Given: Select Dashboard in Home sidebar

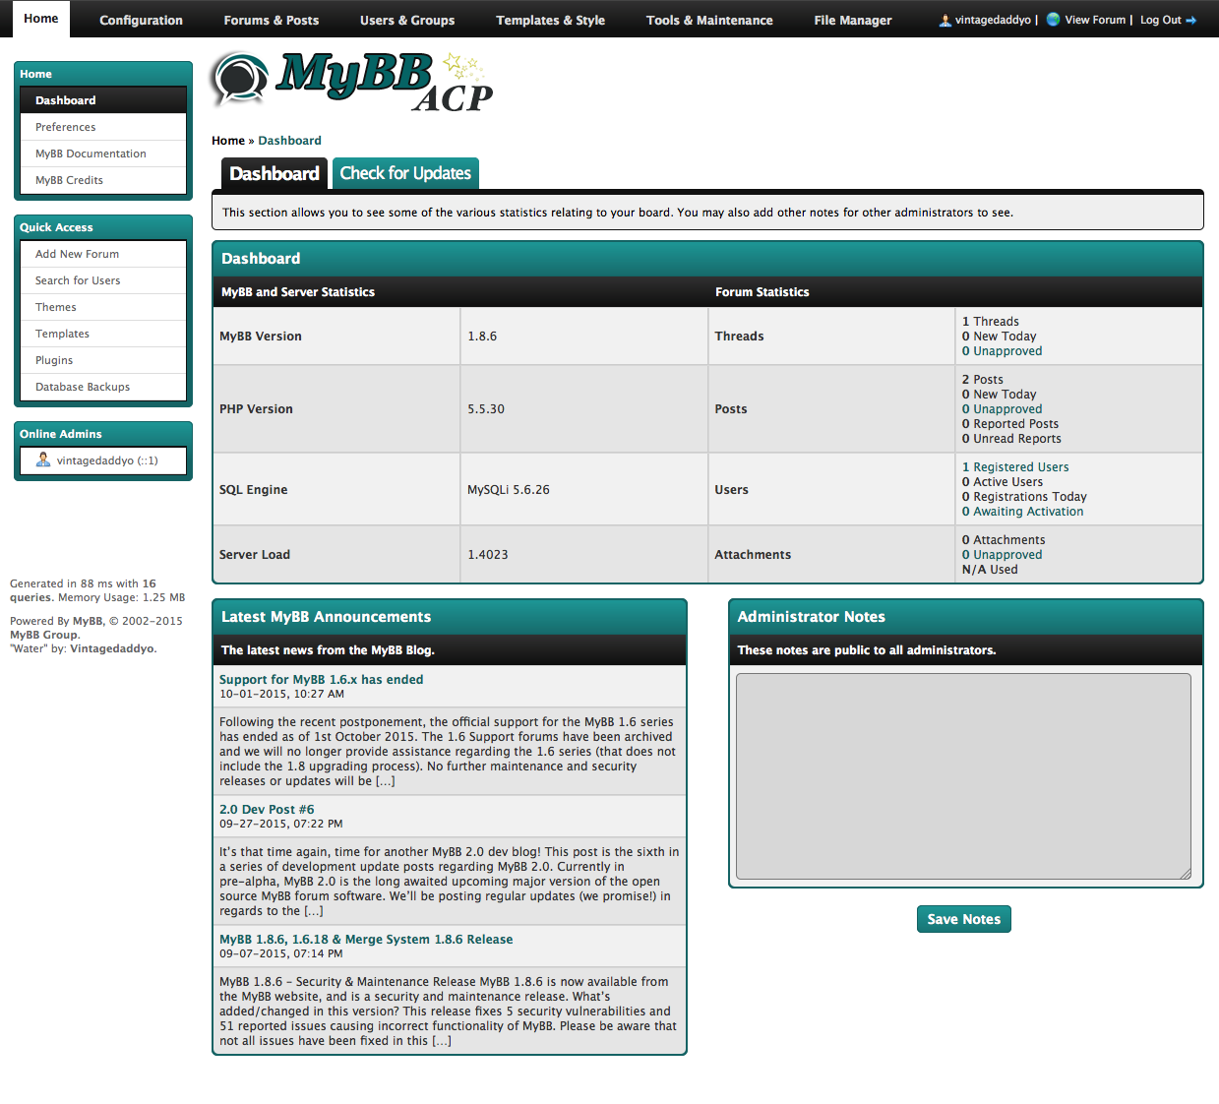Looking at the screenshot, I should [x=103, y=100].
